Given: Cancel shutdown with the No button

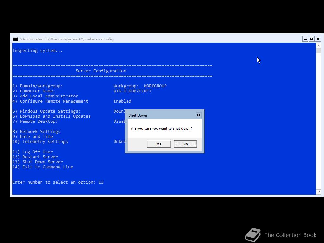Looking at the screenshot, I should (185, 144).
